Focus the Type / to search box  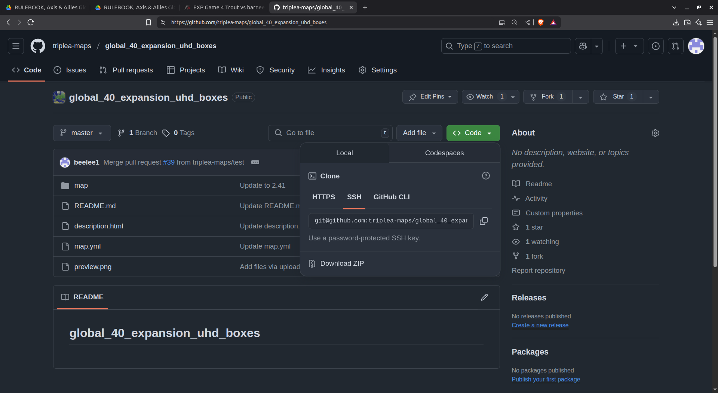click(x=506, y=46)
